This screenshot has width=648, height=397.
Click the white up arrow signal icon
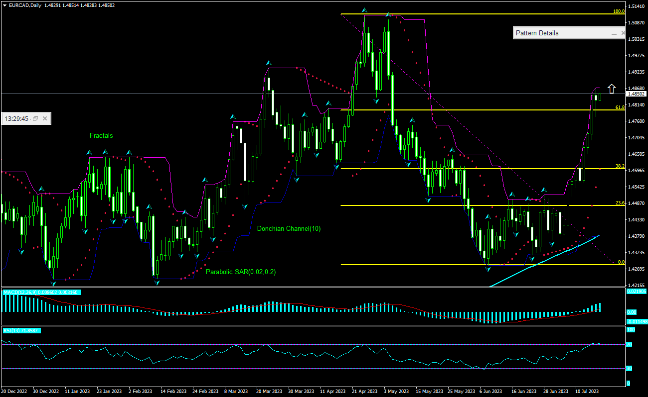(612, 89)
